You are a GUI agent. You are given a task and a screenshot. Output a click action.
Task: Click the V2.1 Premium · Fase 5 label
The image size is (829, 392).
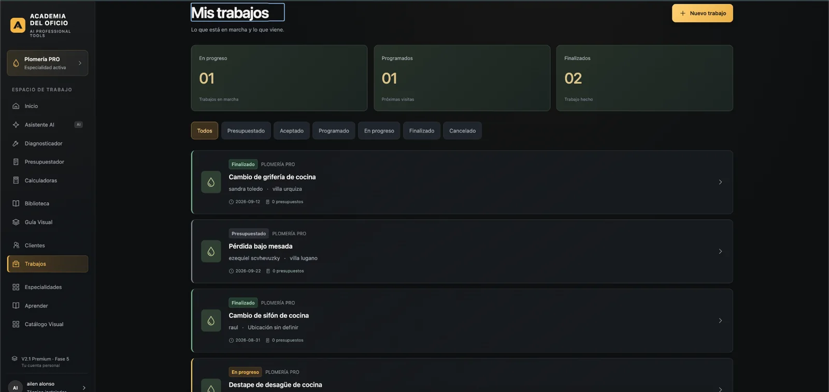click(x=45, y=359)
